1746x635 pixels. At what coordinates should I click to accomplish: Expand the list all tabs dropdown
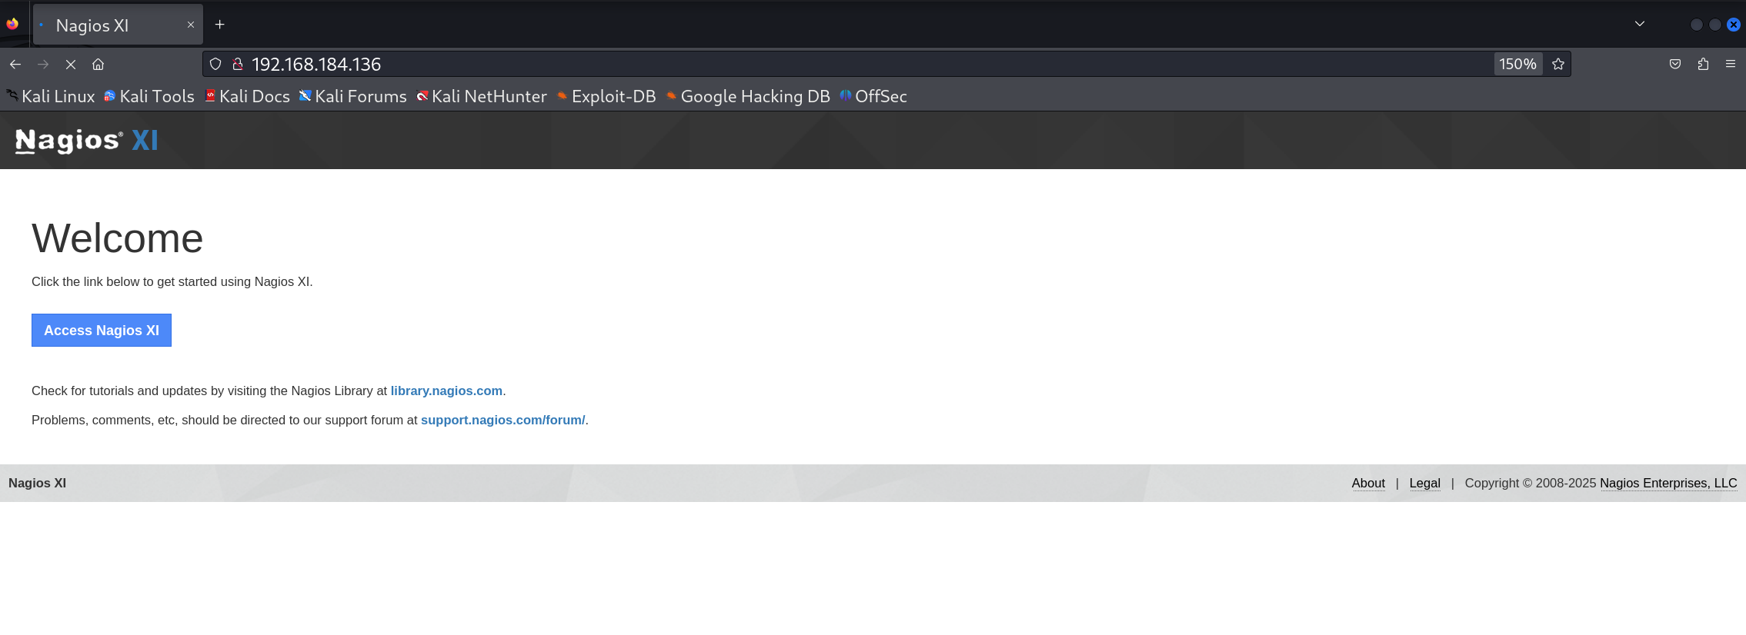coord(1640,25)
